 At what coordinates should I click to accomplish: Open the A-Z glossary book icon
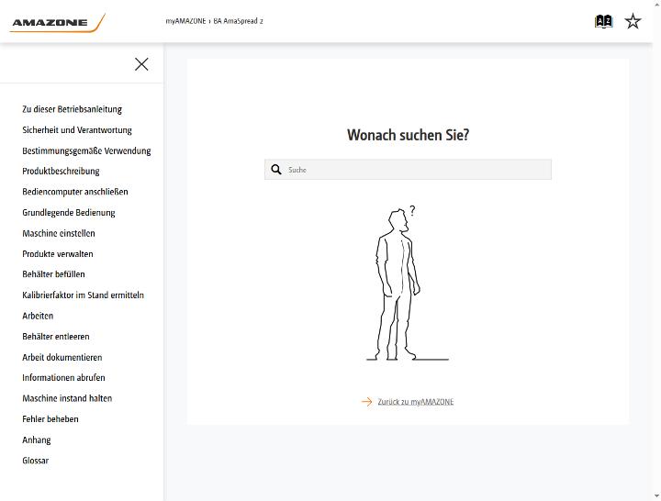[603, 21]
